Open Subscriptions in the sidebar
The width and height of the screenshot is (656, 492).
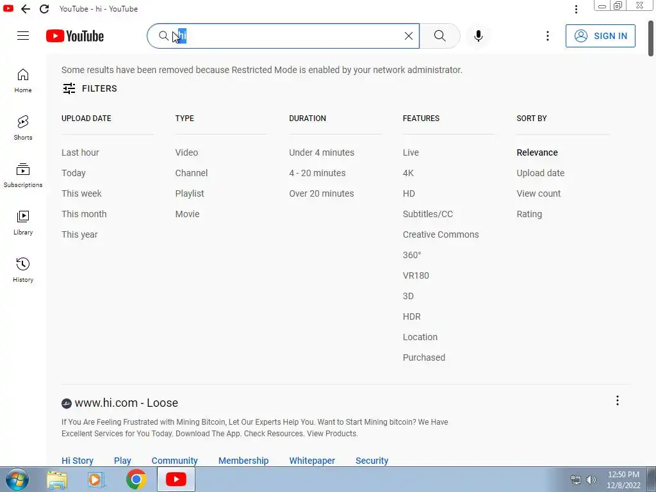point(23,176)
